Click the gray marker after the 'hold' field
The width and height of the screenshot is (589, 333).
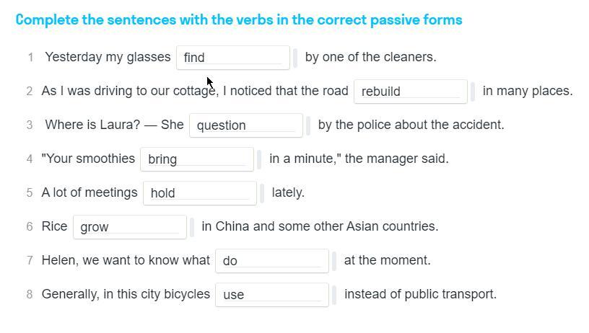[x=262, y=193]
